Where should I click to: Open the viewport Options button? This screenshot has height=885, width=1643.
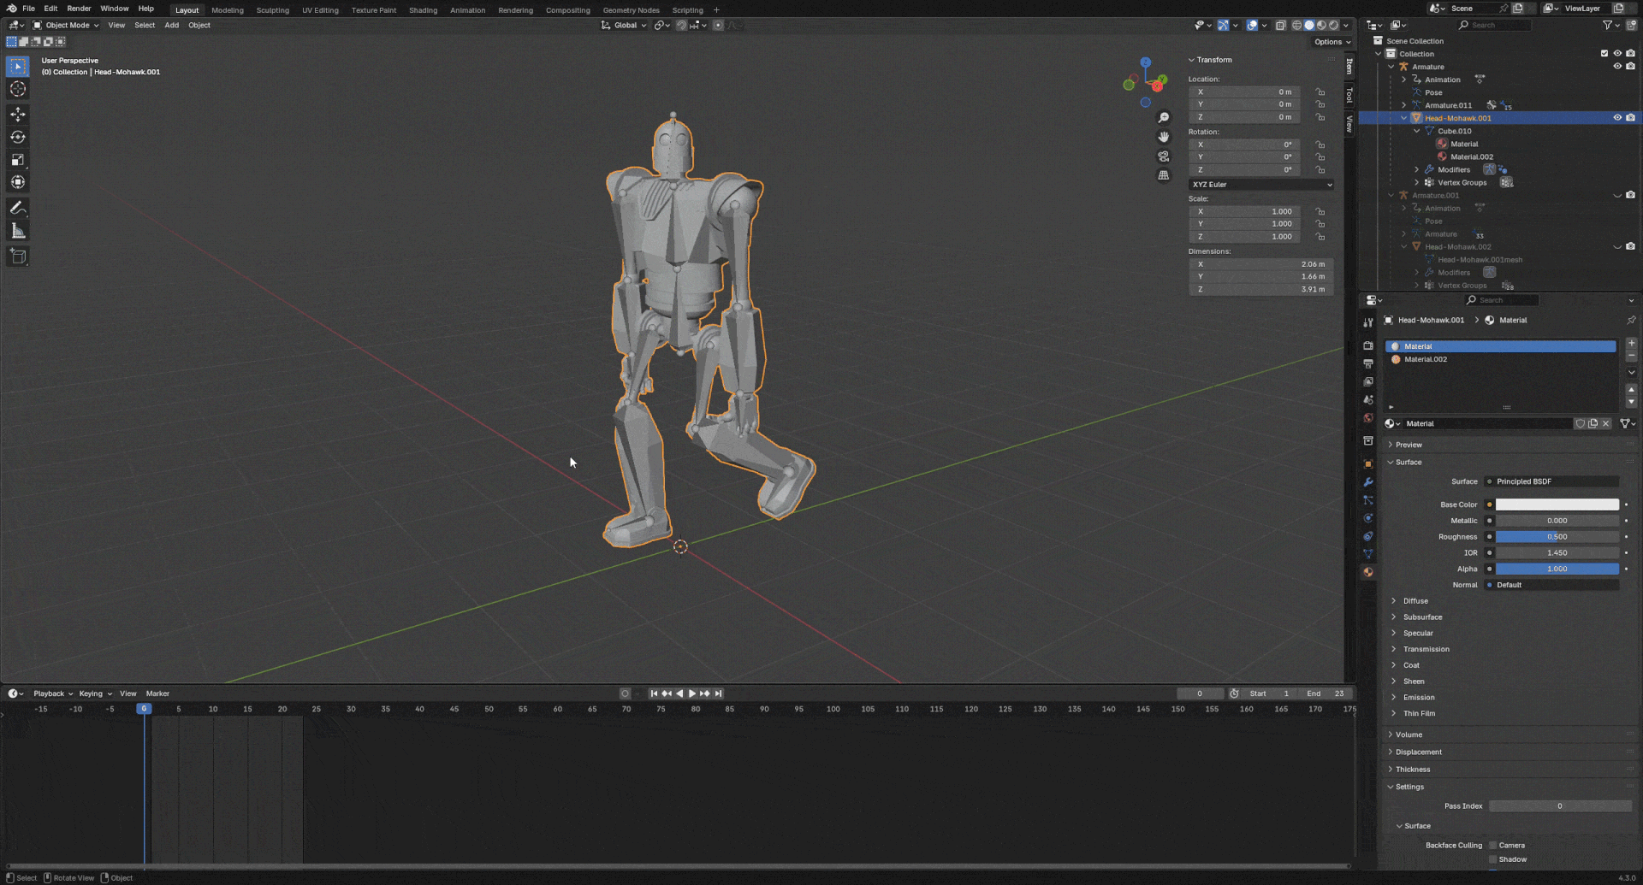coord(1332,42)
